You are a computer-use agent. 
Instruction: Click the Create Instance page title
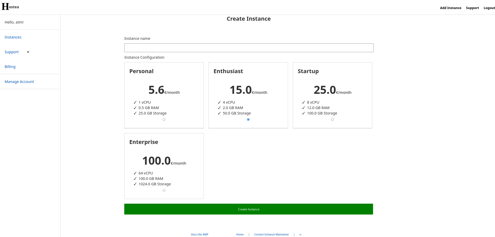[249, 19]
